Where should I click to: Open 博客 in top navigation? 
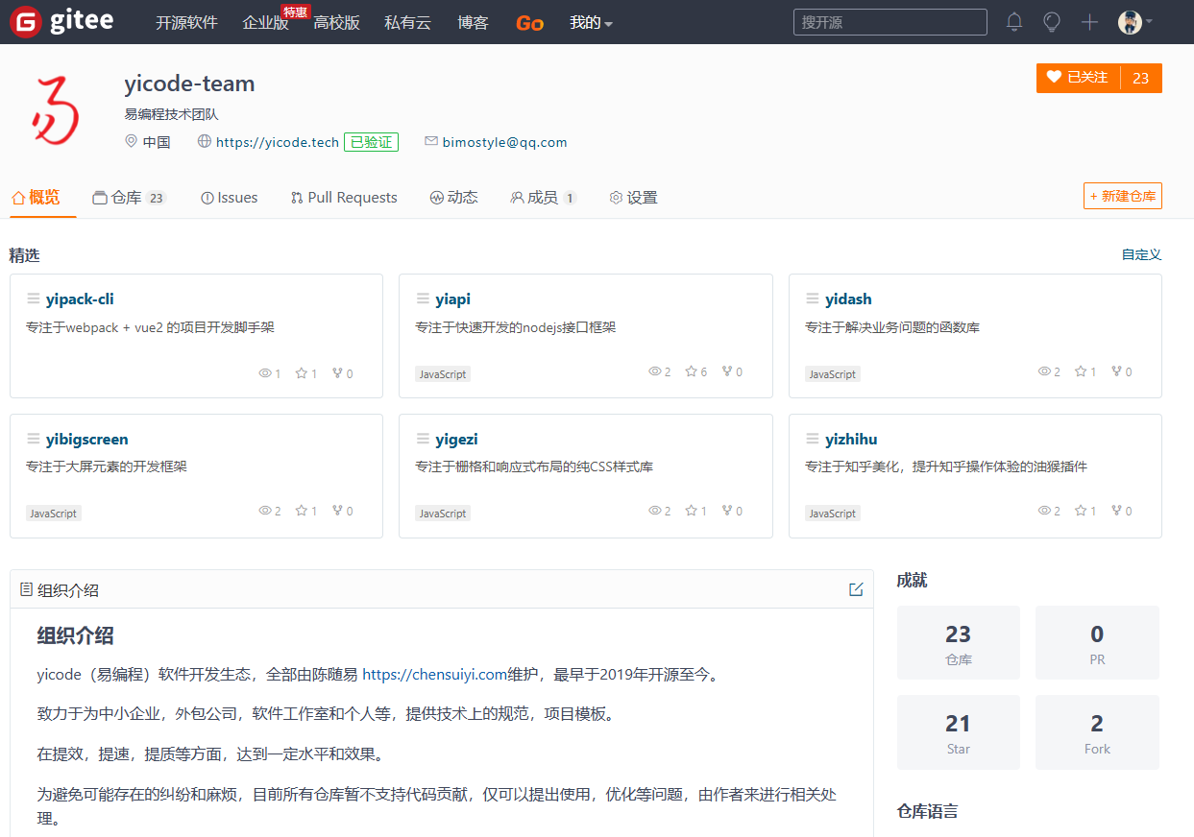[474, 22]
